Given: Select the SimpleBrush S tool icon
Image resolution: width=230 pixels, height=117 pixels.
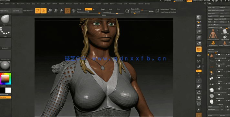Looking at the screenshot, I should (x=213, y=43).
